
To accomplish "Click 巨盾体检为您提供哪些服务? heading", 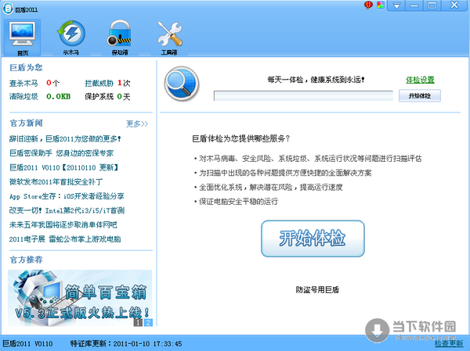I will (x=241, y=138).
